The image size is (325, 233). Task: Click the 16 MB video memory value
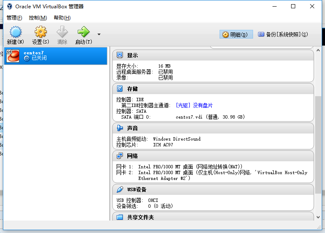(x=165, y=66)
